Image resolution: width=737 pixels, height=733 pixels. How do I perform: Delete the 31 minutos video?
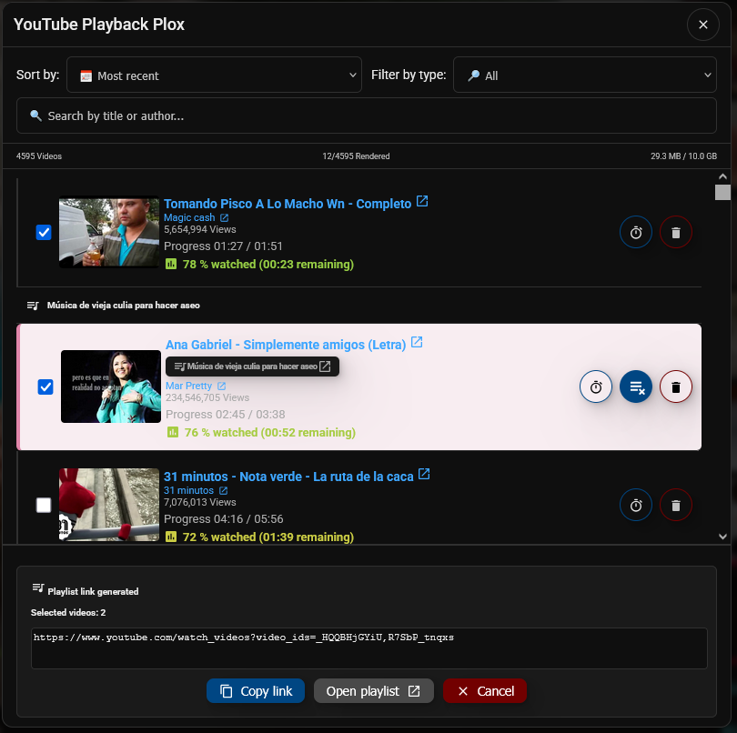coord(676,505)
